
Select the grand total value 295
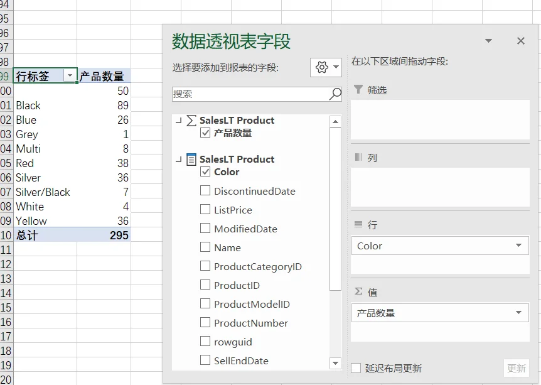(104, 236)
